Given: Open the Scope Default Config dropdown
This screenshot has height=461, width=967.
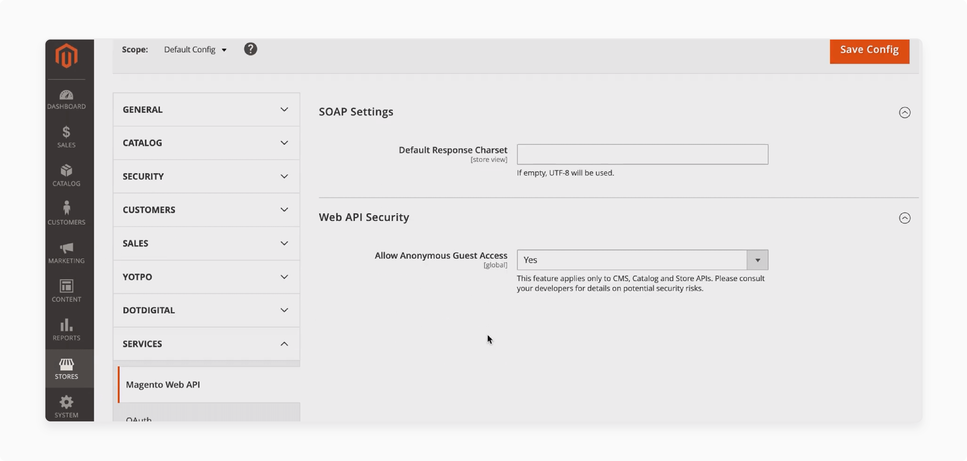Looking at the screenshot, I should (x=195, y=50).
